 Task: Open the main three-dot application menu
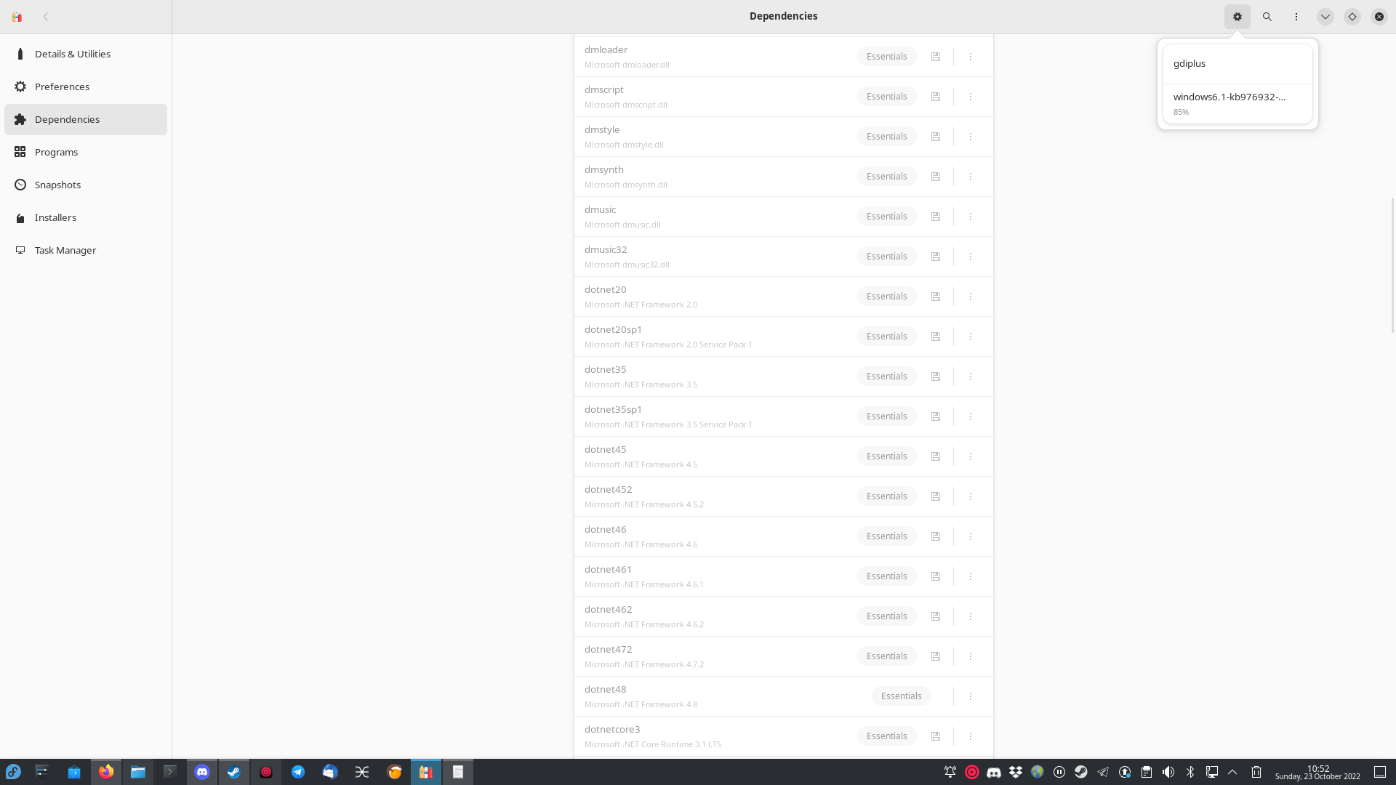pos(1296,16)
